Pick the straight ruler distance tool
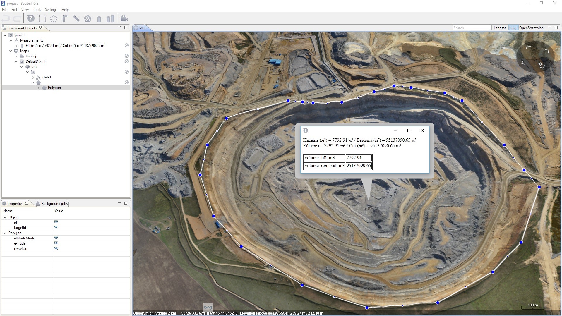Viewport: 562px width, 316px height. [x=76, y=19]
